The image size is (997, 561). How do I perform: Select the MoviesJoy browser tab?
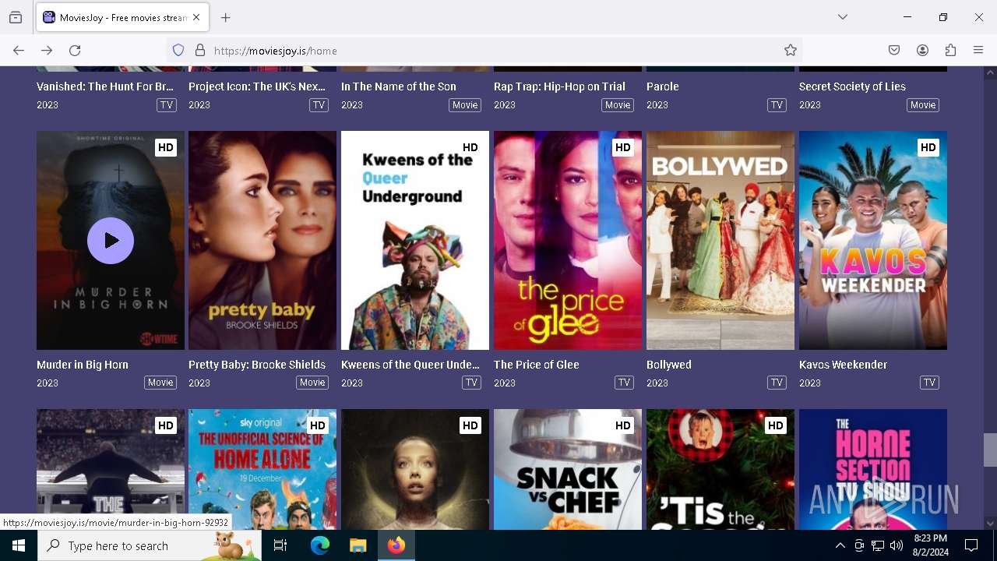pos(122,17)
